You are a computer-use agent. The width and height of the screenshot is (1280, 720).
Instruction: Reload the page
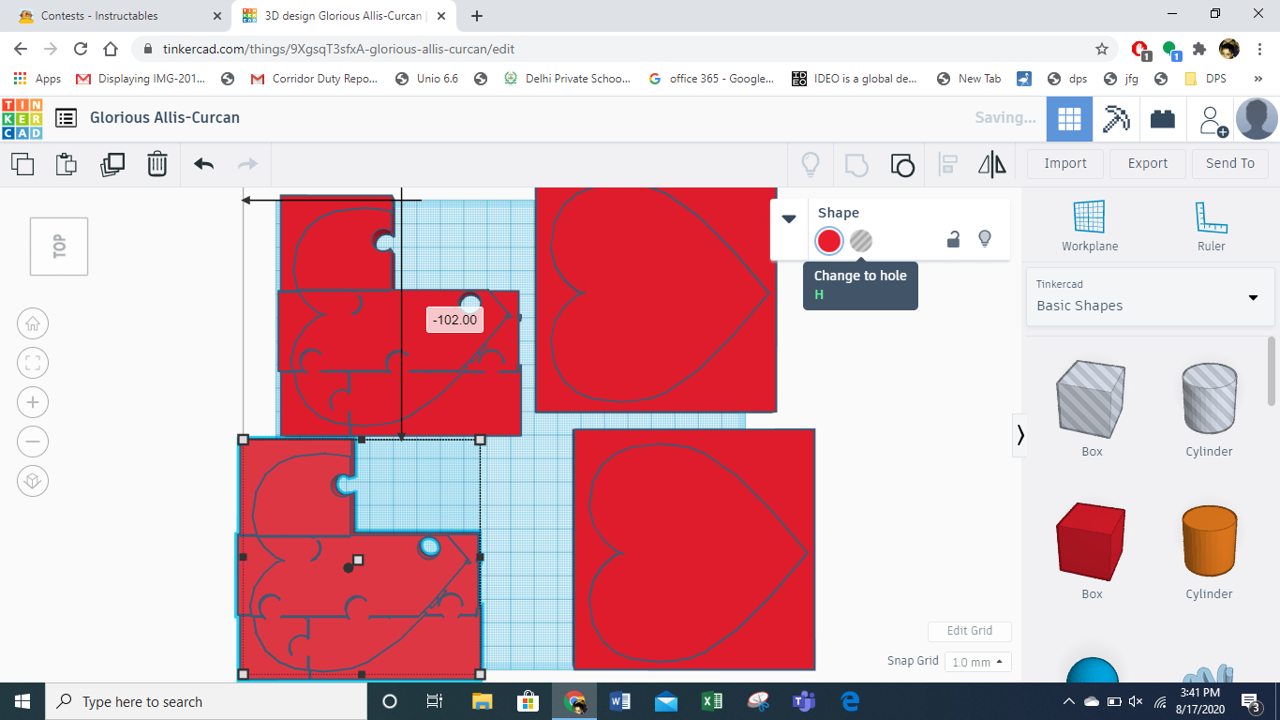point(81,49)
